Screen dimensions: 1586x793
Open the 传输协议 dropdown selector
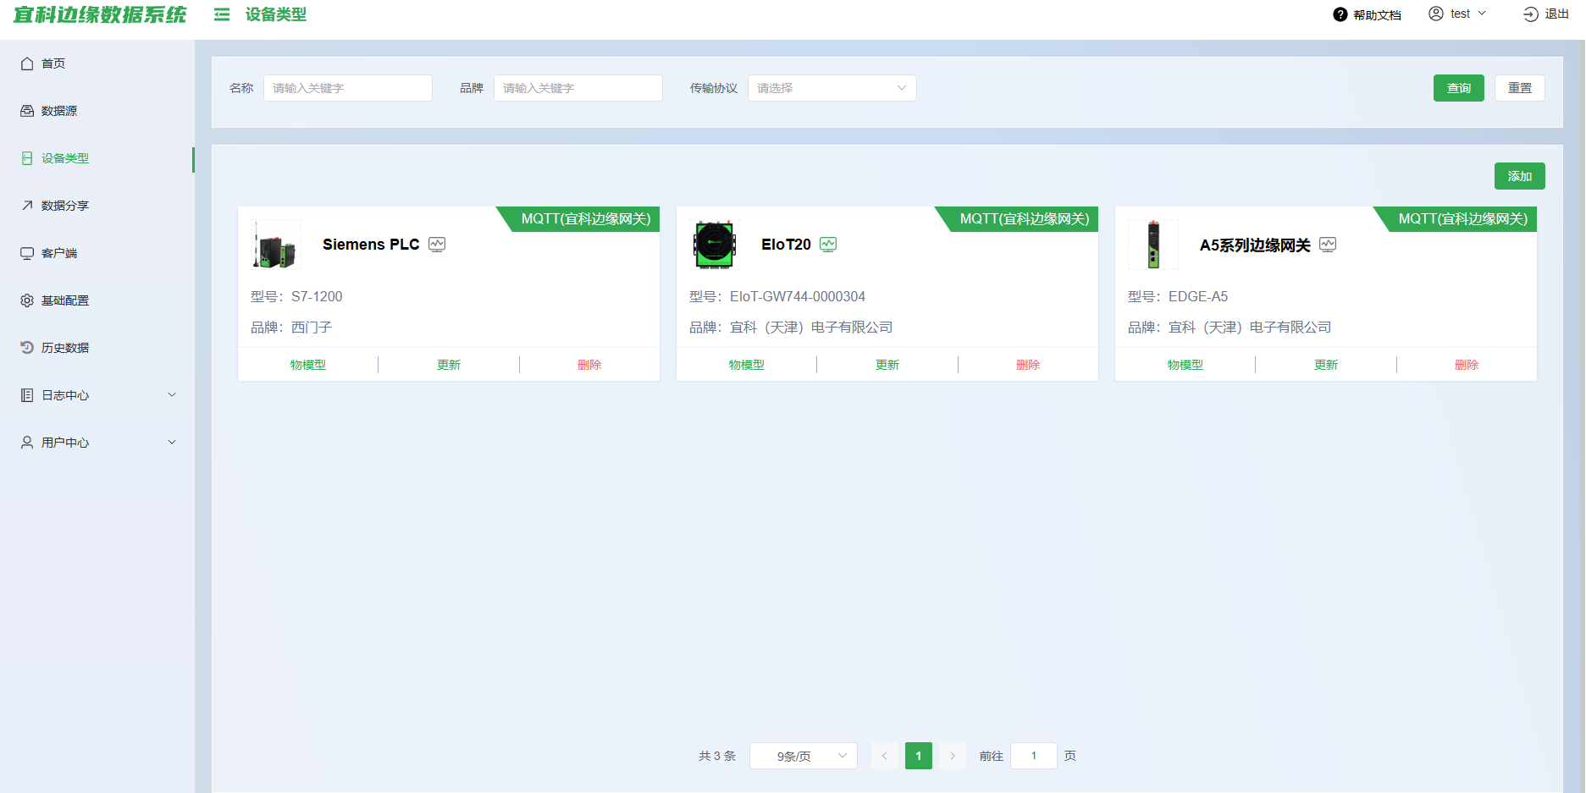(832, 88)
